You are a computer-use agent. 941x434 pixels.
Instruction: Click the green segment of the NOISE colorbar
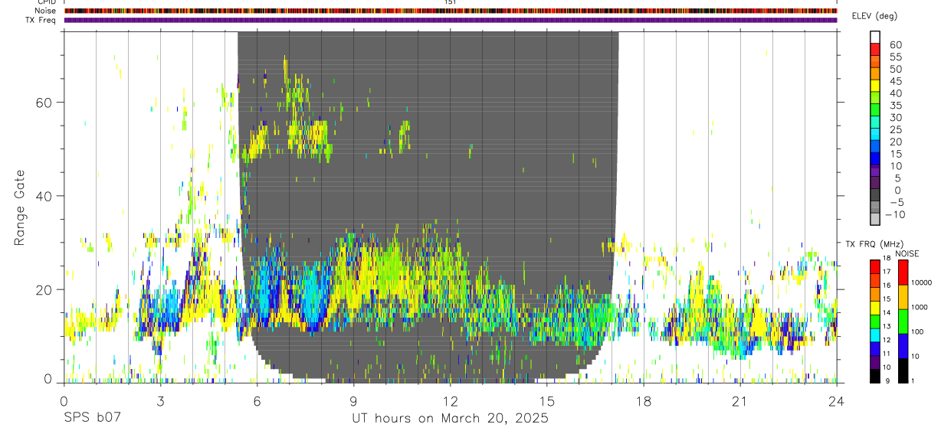[x=903, y=321]
